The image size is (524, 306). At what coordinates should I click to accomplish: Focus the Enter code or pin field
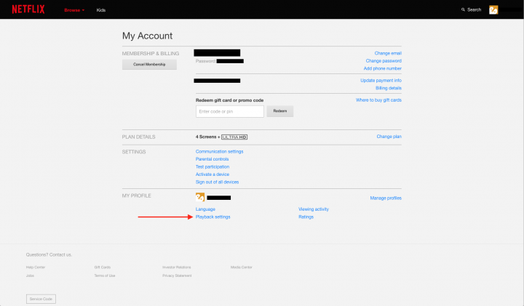click(x=230, y=111)
